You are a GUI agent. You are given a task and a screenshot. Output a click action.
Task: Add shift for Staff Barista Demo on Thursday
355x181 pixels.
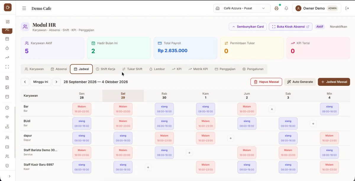coord(190,153)
